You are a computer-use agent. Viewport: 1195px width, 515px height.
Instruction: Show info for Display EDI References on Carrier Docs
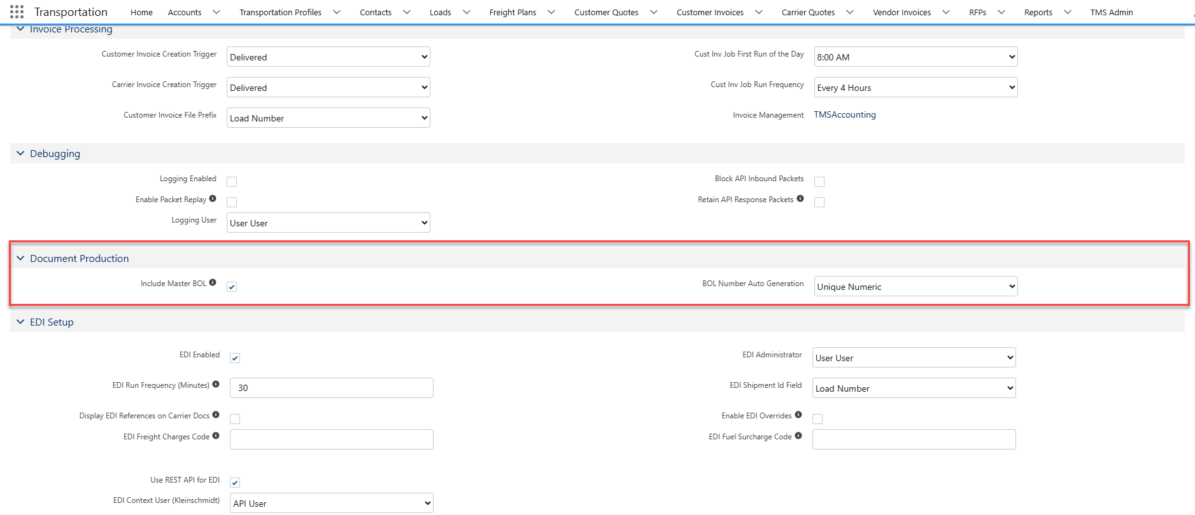pos(216,415)
